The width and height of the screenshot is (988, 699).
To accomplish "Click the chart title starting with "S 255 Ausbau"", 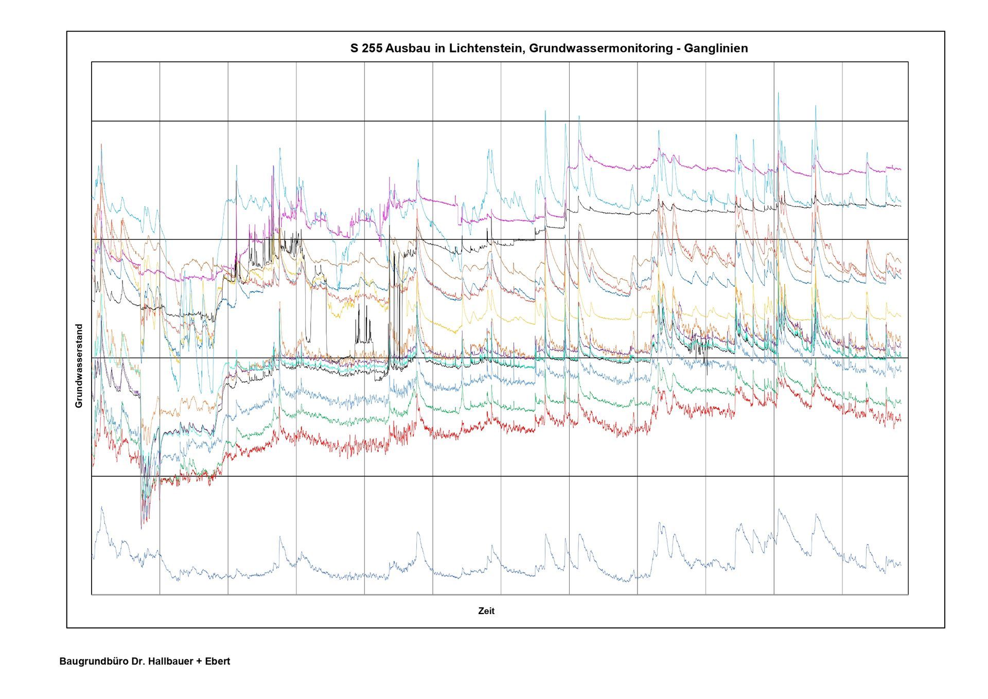I will pos(549,48).
